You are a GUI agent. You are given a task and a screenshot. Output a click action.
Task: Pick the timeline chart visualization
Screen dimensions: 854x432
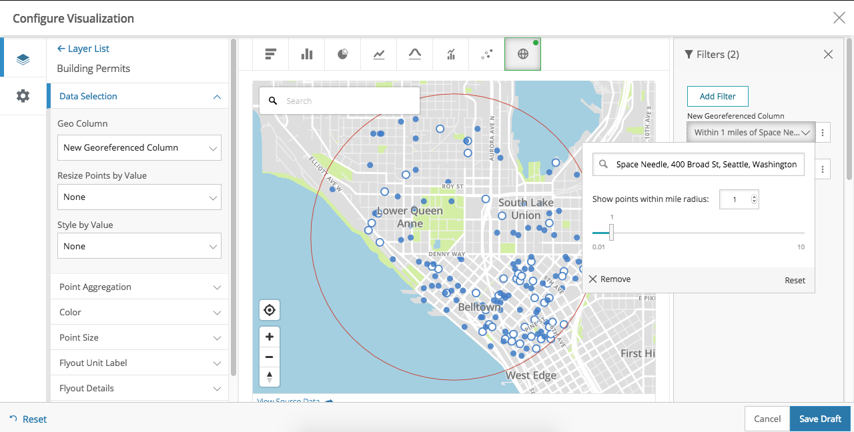[450, 53]
